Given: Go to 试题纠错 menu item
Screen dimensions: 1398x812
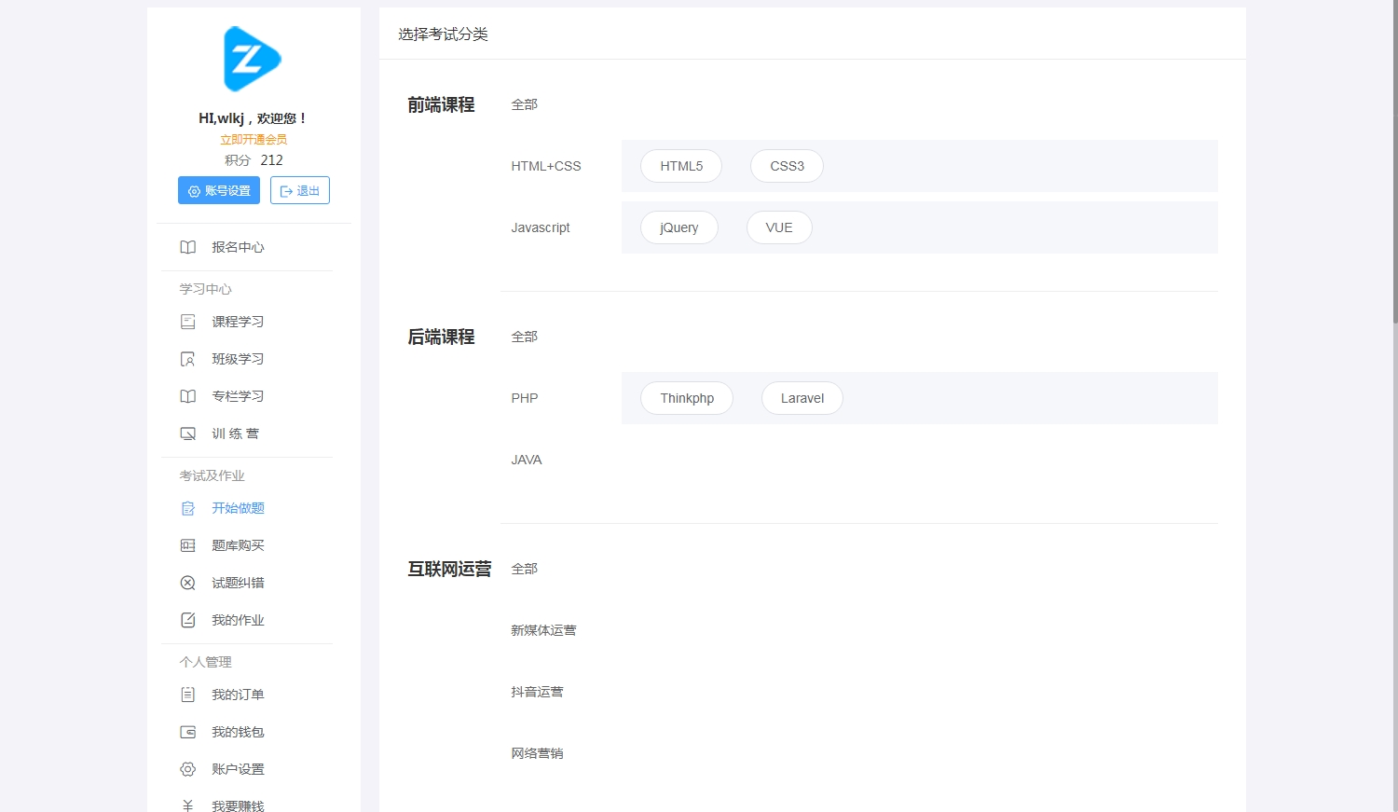Looking at the screenshot, I should [x=238, y=583].
